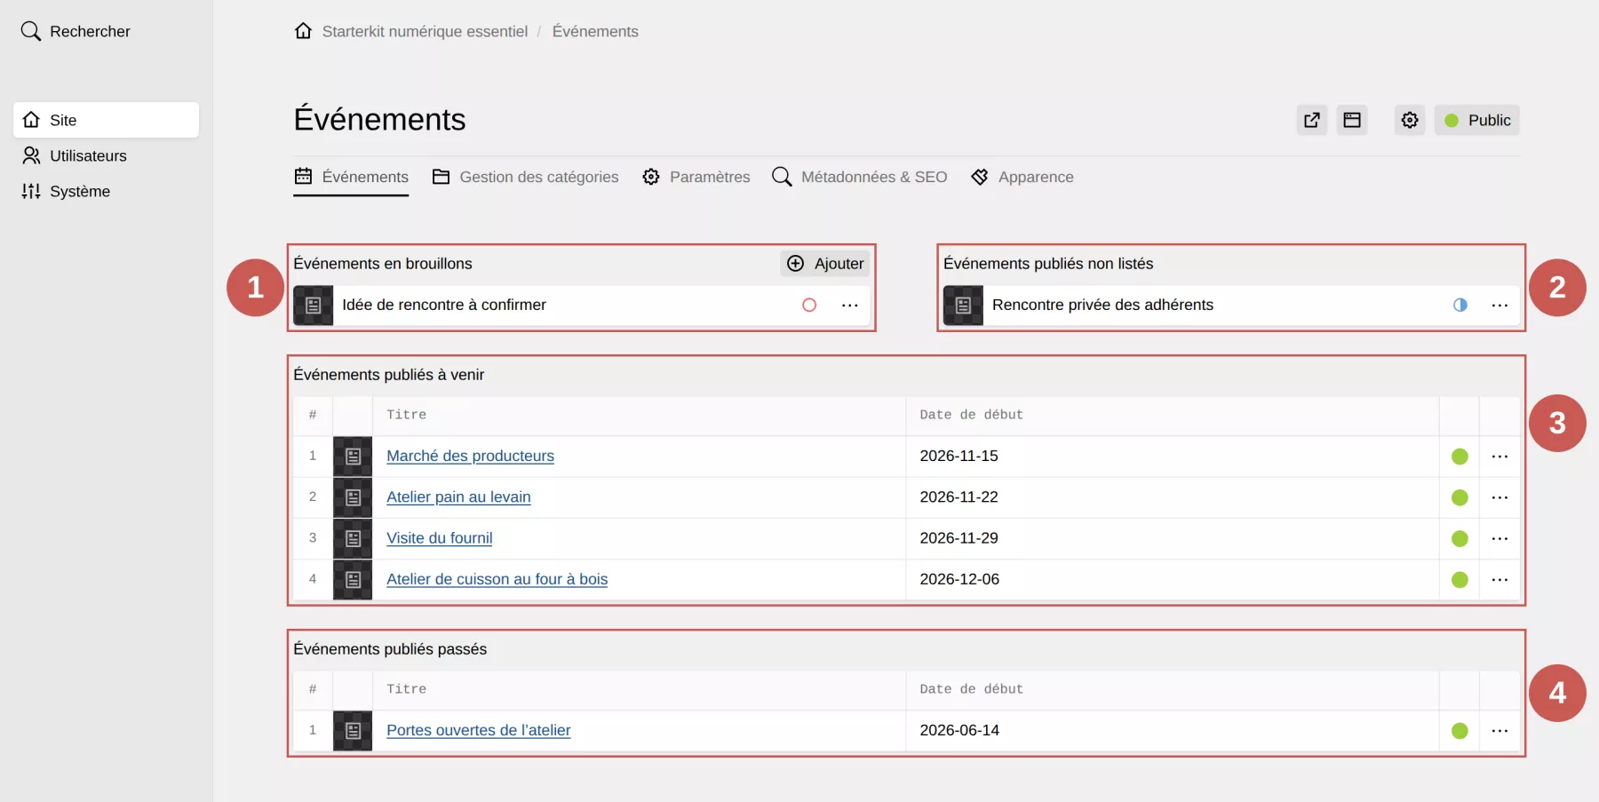Open options menu for Idée de rencontre à confirmer
This screenshot has width=1599, height=802.
click(x=850, y=305)
